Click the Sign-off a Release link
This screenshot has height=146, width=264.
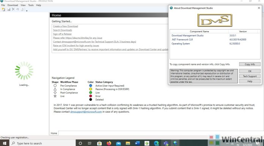coord(62,34)
